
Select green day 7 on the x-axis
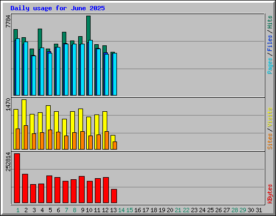coord(66,210)
